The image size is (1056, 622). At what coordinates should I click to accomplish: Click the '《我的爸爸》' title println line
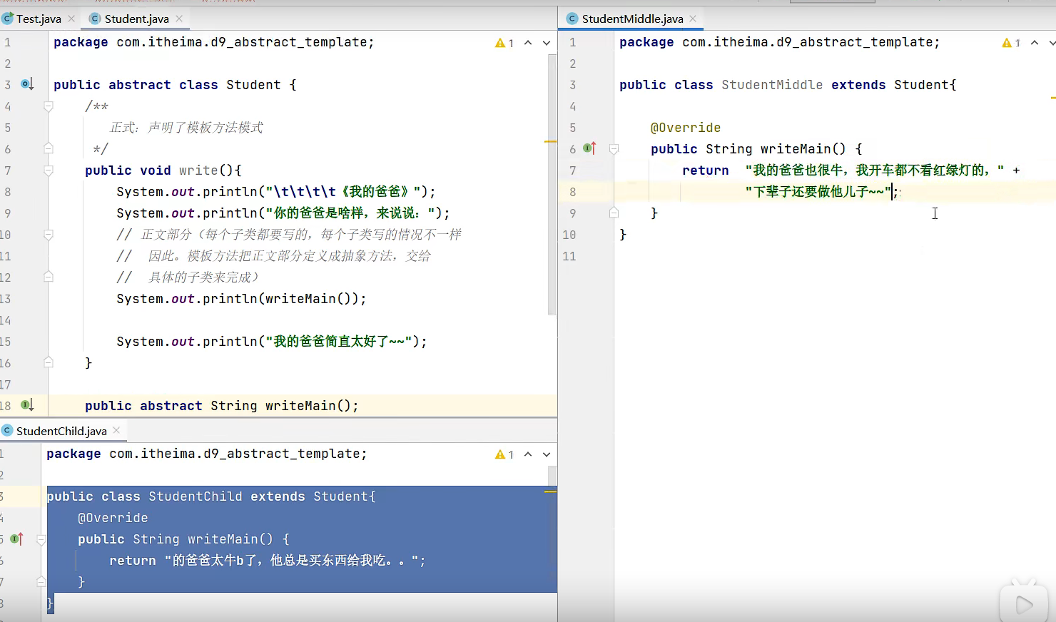276,192
